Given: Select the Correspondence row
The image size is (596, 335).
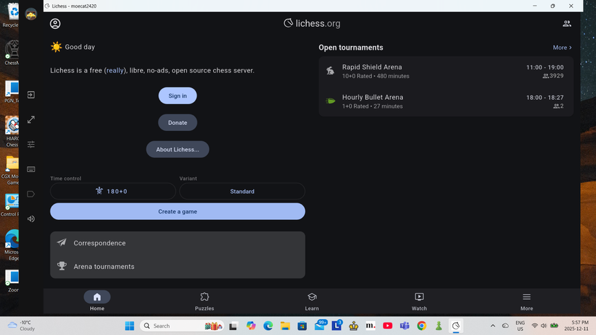Looking at the screenshot, I should pos(177,243).
